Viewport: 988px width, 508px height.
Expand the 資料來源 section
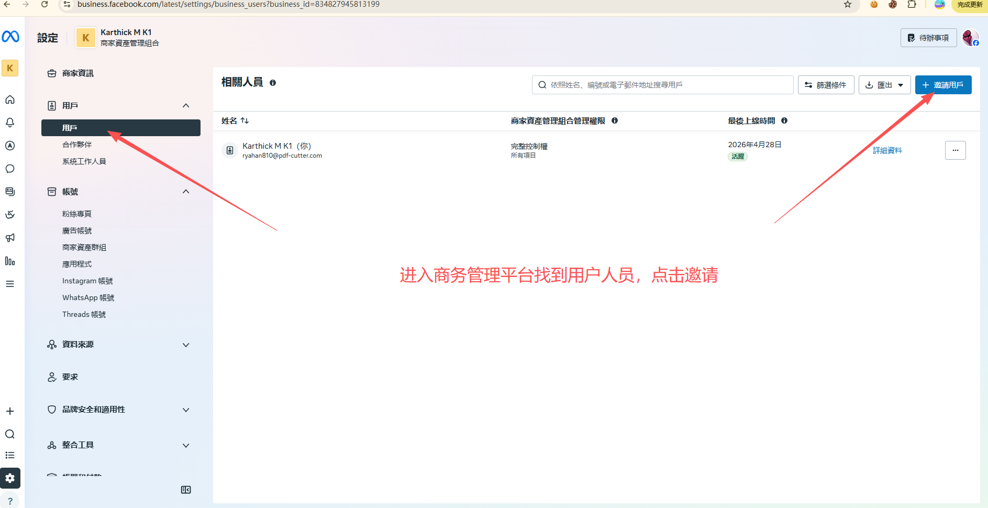[186, 345]
